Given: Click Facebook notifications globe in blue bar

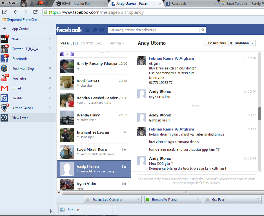Looking at the screenshot, I should click(102, 30).
